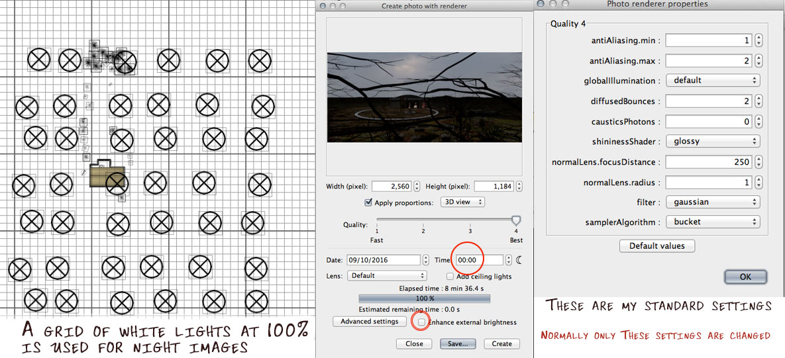
Task: Click the Advanced settings button
Action: 370,322
